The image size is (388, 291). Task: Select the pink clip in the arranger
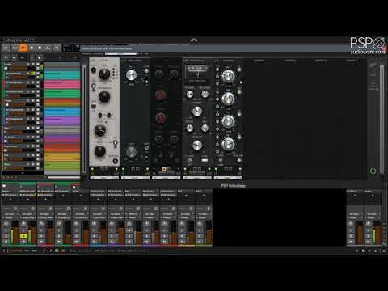pos(62,84)
